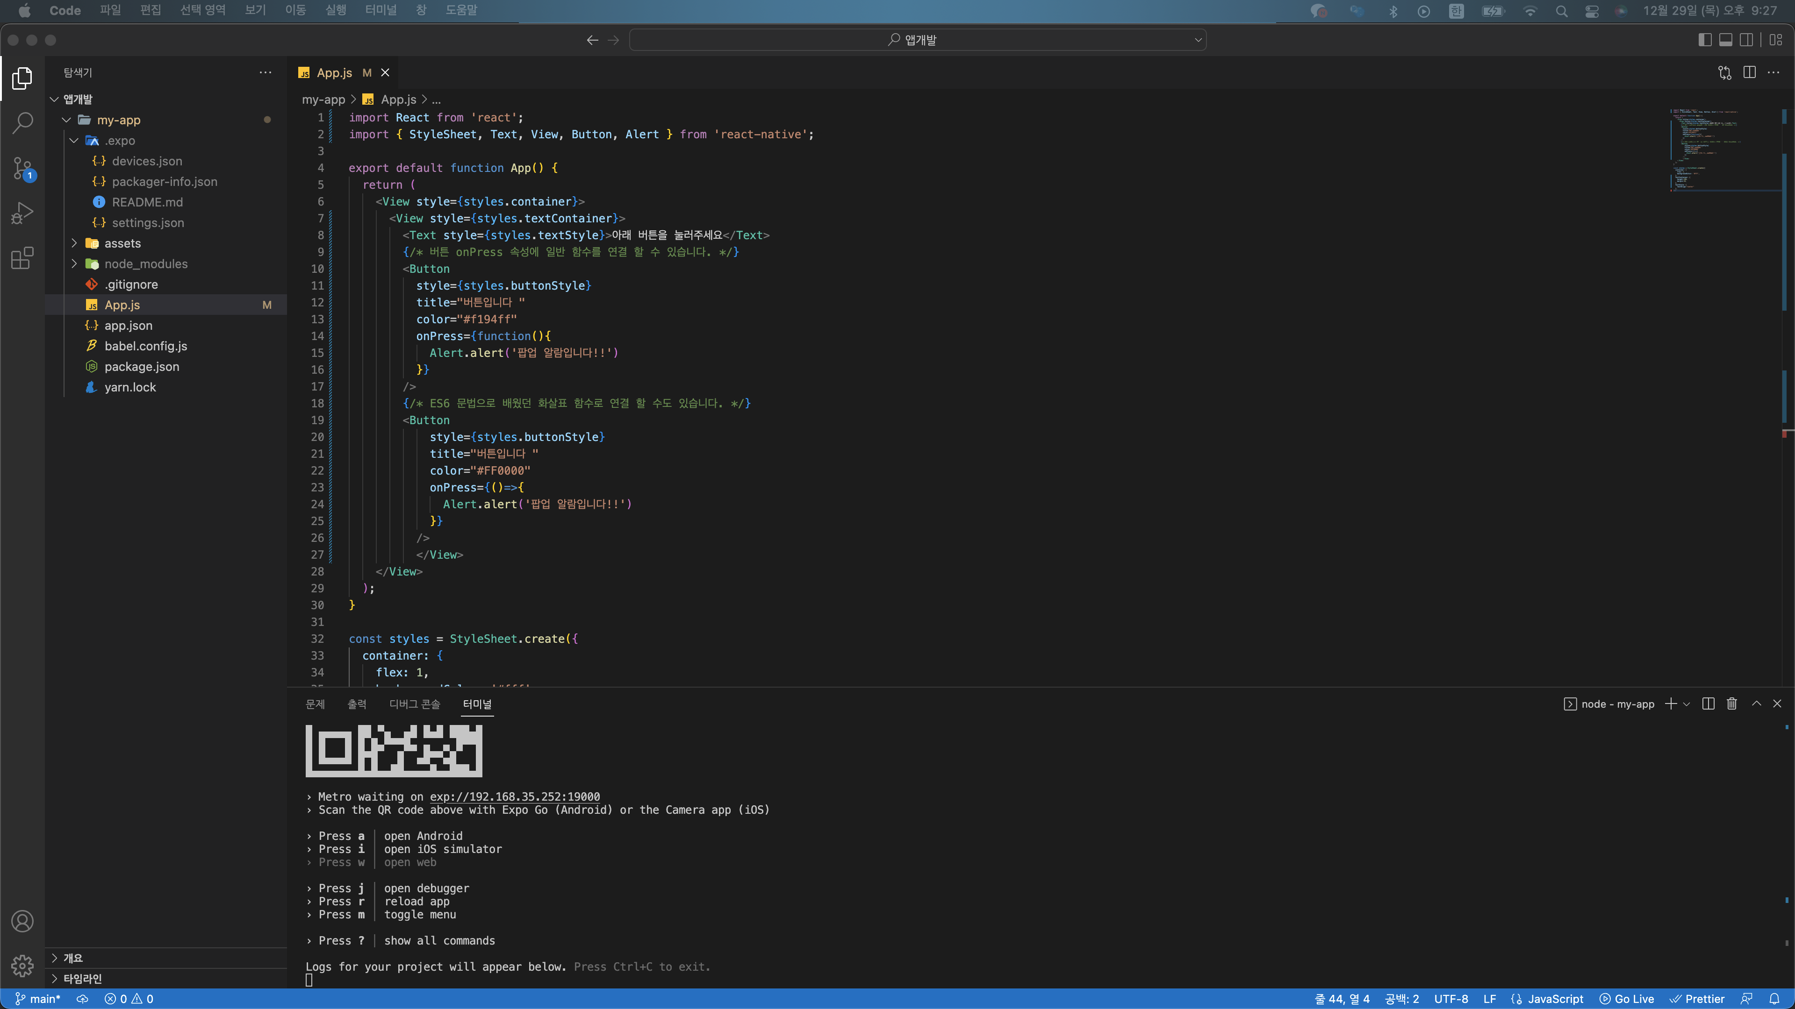Screen dimensions: 1795x1009
Task: Open command center dropdown chevron
Action: pos(1198,40)
